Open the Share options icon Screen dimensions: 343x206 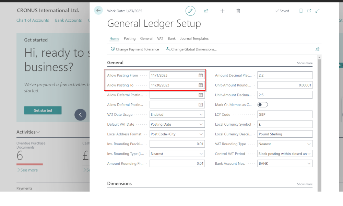[206, 11]
